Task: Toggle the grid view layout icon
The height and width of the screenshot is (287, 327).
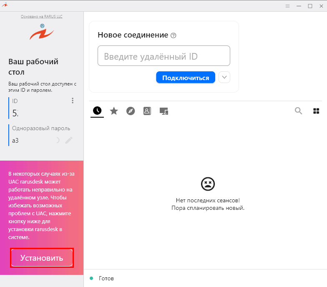Action: pyautogui.click(x=316, y=111)
